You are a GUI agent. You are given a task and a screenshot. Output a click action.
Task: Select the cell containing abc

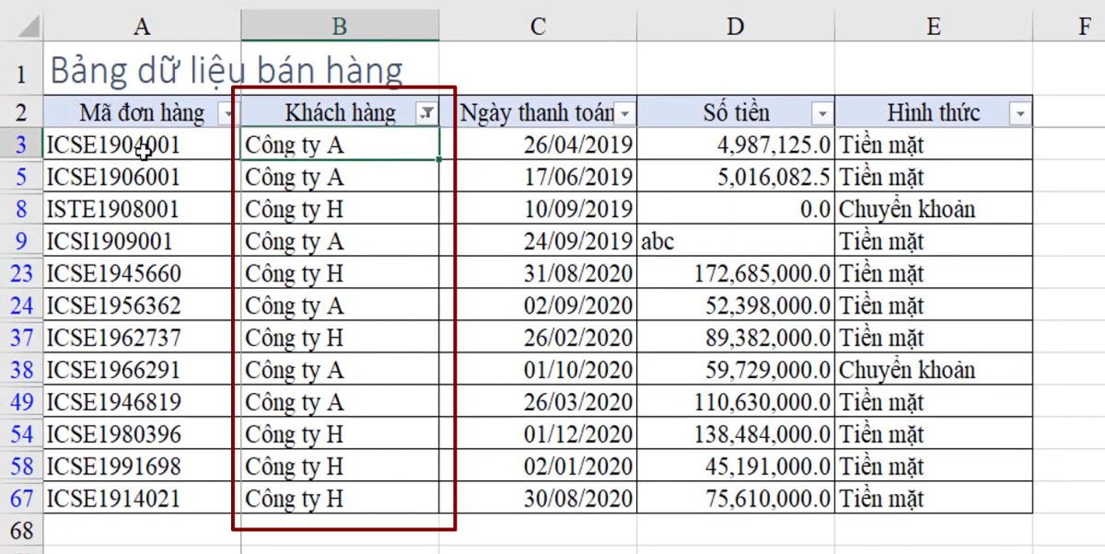tap(734, 241)
